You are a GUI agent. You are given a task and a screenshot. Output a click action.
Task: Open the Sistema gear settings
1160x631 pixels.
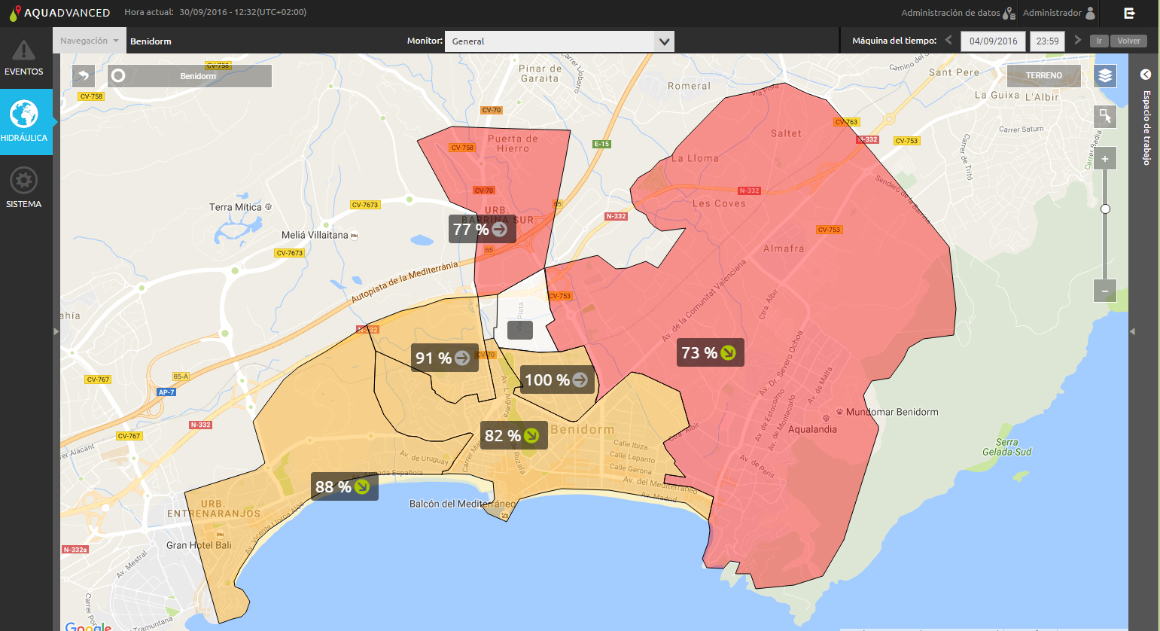tap(24, 181)
